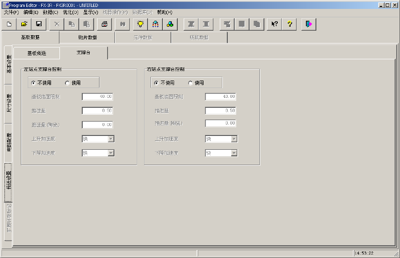Viewport: 400px width, 258px height.
Task: Click left station 推进量 input field
Action: (x=98, y=111)
